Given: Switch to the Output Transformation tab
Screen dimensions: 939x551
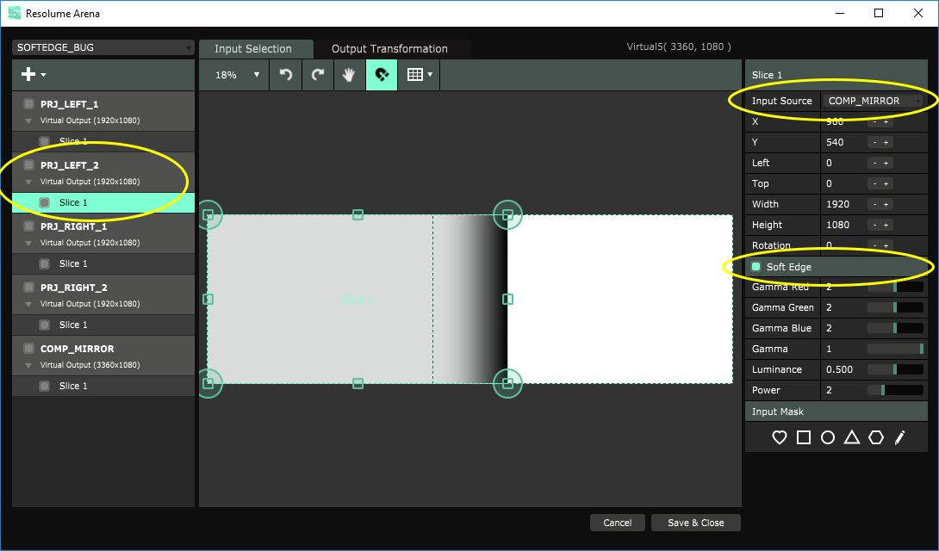Looking at the screenshot, I should point(389,49).
